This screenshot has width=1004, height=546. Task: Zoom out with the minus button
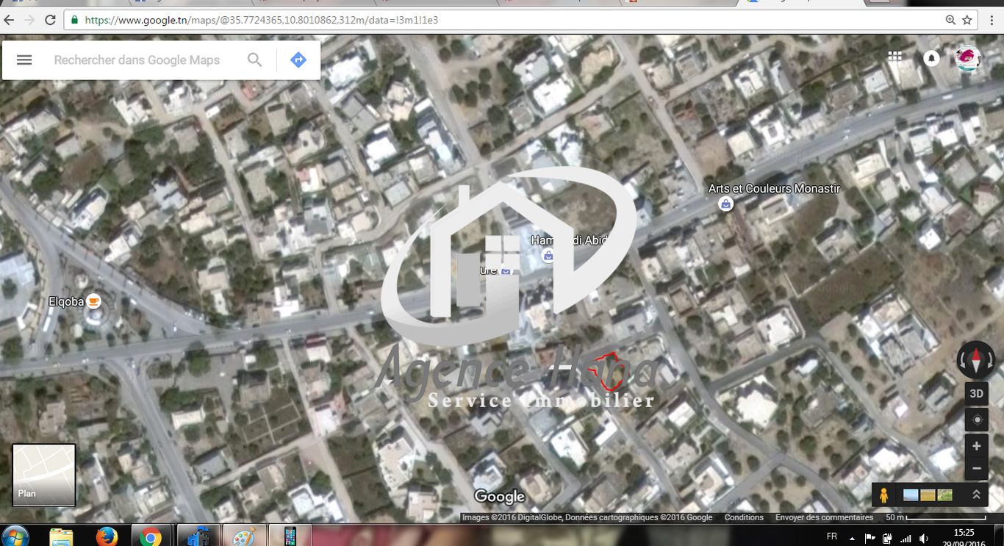point(976,468)
